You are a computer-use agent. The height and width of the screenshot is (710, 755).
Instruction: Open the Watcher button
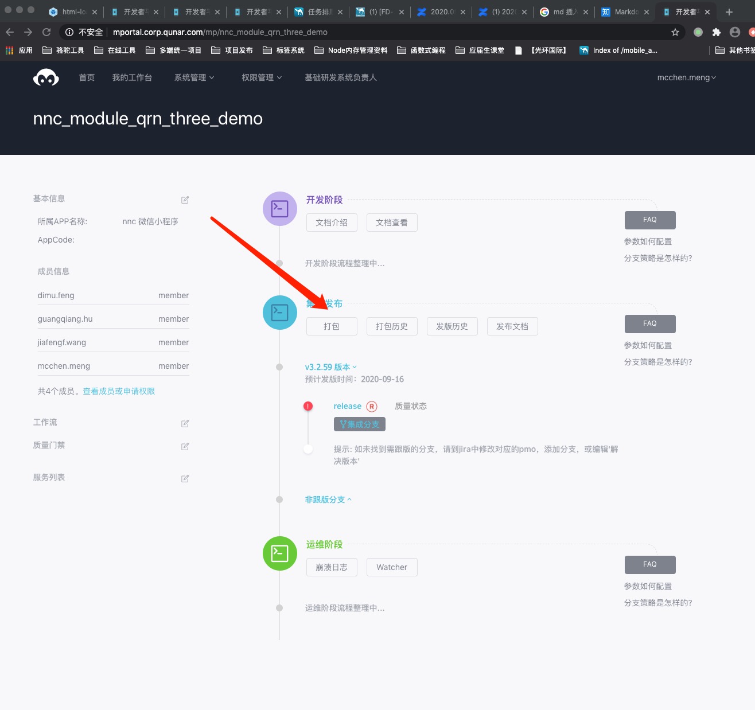[x=392, y=567]
